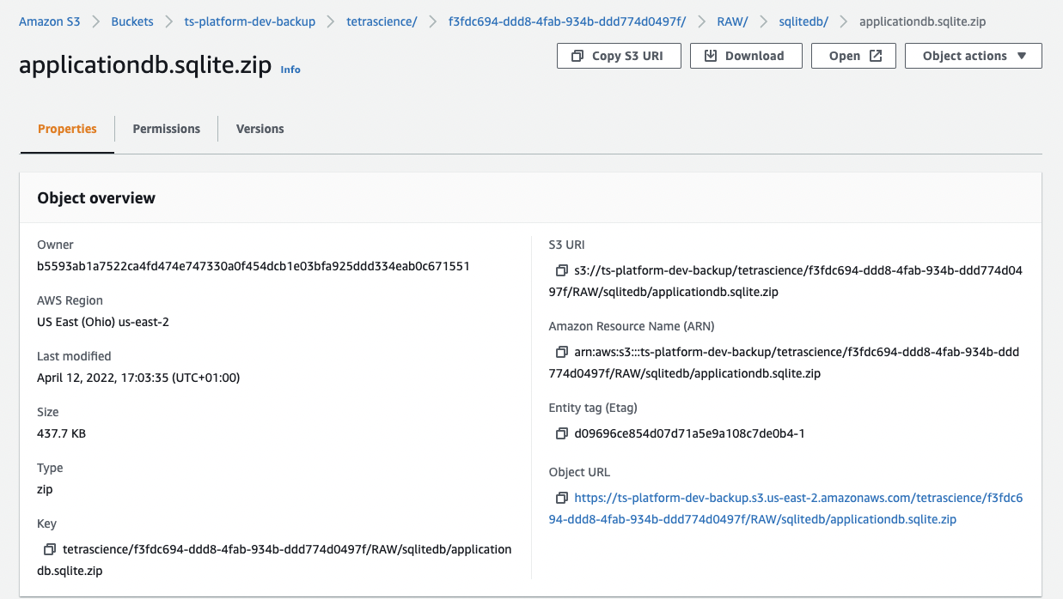Copy the Amazon Resource Name via copy icon
The image size is (1063, 599).
pos(562,352)
